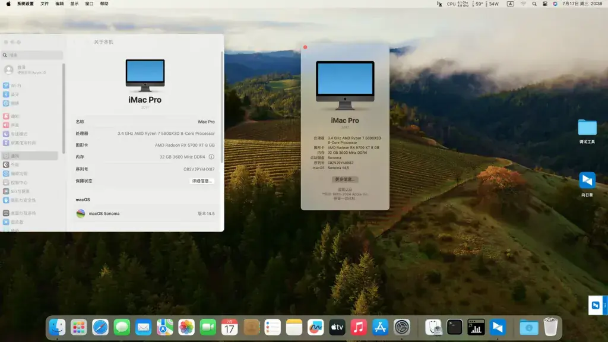Viewport: 608px width, 342px height.
Task: Open Control Center from the menu bar
Action: (x=545, y=4)
